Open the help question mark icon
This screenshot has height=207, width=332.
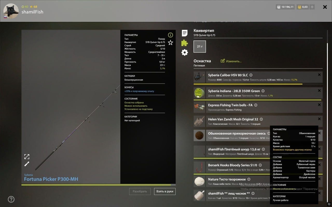coord(11,199)
